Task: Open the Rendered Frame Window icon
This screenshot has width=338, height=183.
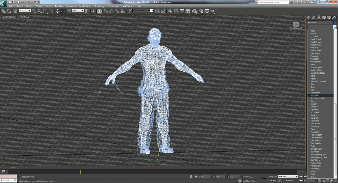Action: [x=207, y=11]
